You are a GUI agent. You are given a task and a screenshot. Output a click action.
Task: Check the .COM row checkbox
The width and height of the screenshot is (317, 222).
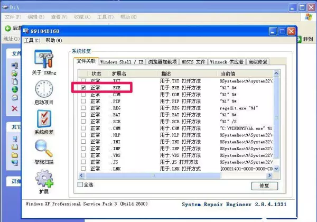[83, 95]
